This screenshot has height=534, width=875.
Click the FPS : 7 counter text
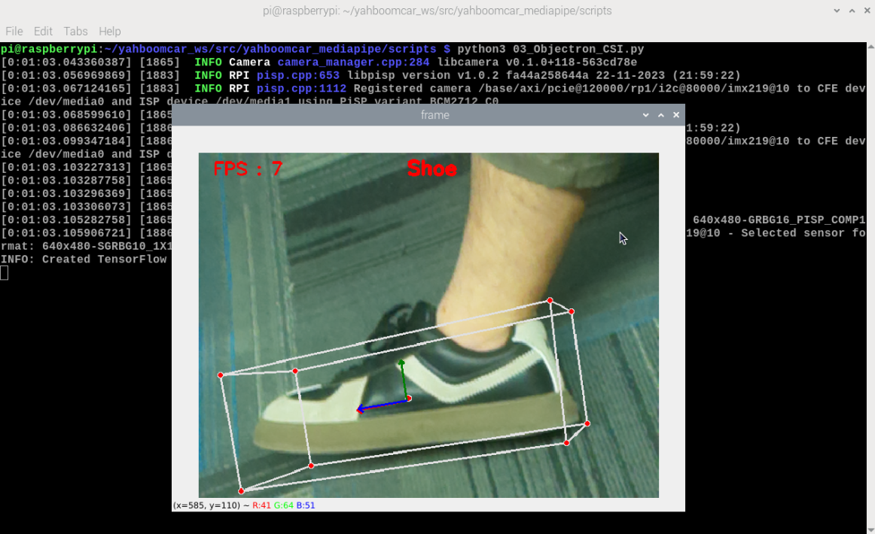pyautogui.click(x=248, y=168)
